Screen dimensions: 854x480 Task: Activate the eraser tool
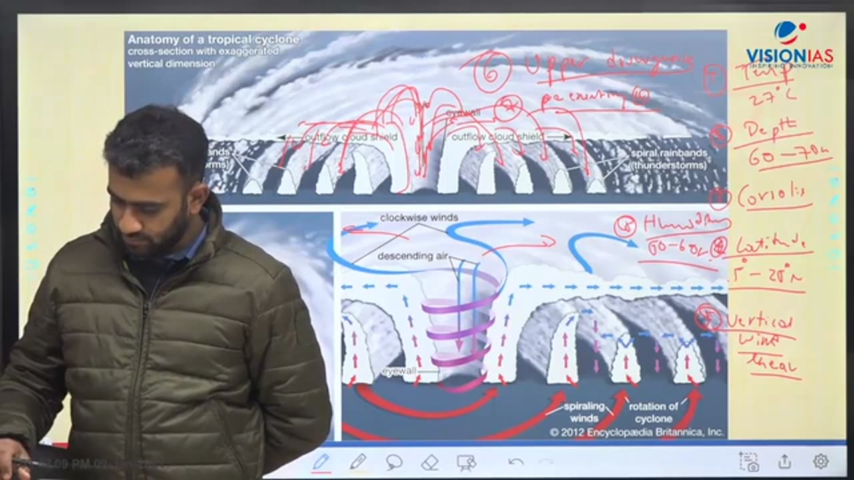(430, 461)
